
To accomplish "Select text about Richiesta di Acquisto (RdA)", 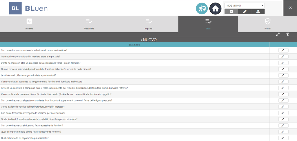I will pyautogui.click(x=56, y=94).
